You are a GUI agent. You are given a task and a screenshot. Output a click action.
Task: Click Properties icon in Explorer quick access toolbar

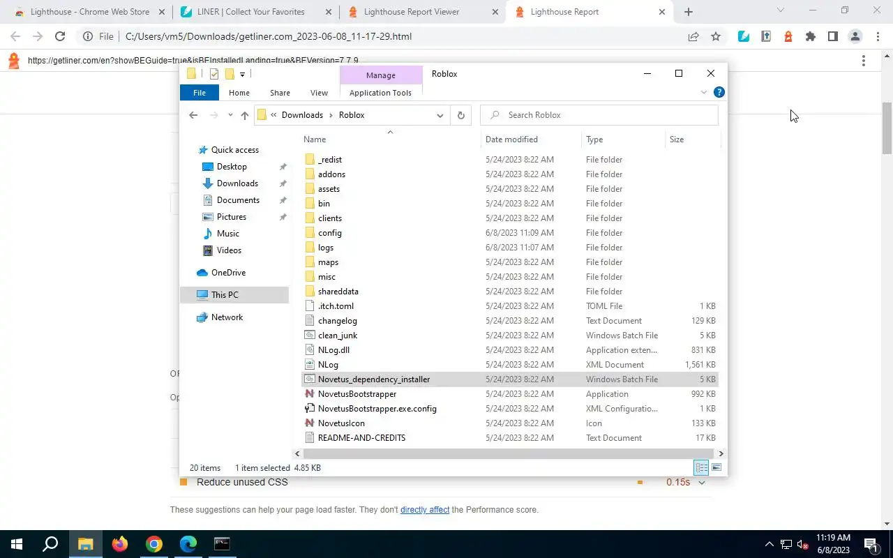pos(214,74)
